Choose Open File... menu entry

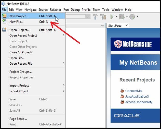pos(33,58)
